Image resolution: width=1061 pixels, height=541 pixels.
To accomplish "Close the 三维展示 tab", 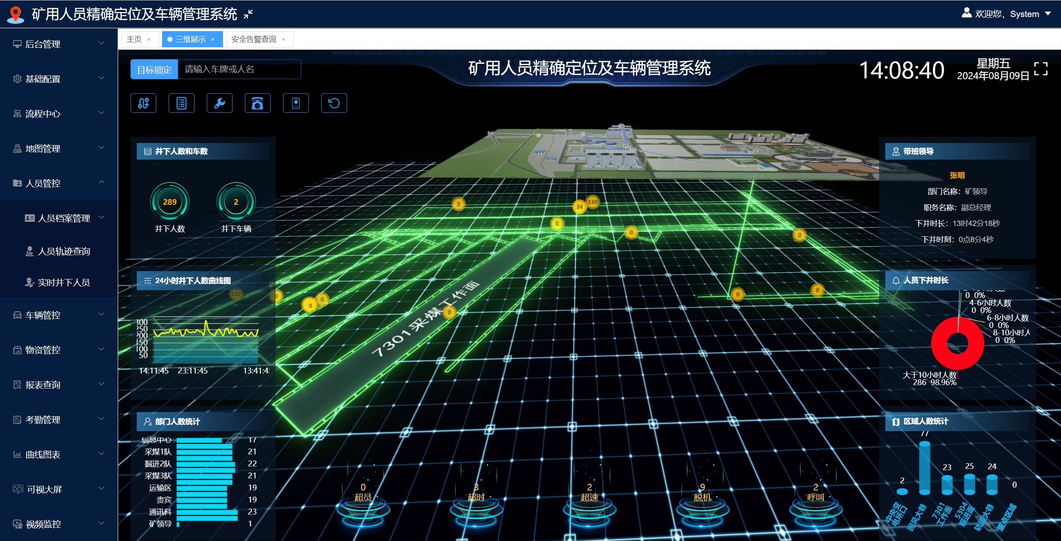I will (x=213, y=39).
